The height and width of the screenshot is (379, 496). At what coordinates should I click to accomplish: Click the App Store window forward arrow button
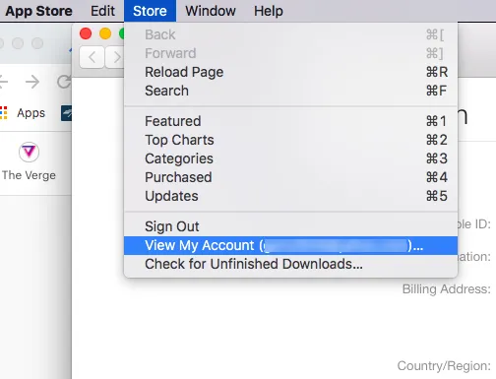pos(115,57)
